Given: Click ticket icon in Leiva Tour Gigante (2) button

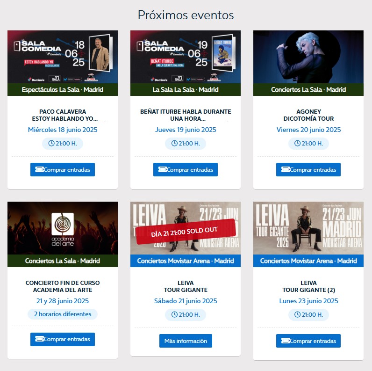Looking at the screenshot, I should click(x=286, y=341).
